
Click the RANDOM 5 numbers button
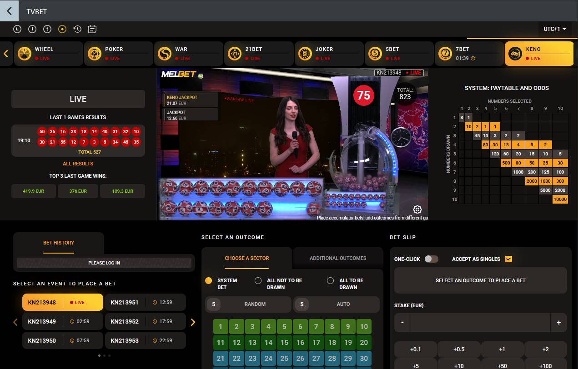(x=248, y=304)
